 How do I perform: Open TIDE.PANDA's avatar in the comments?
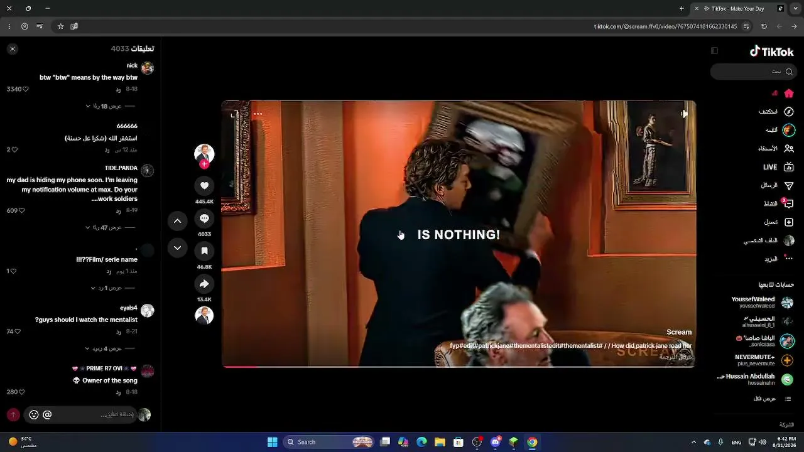148,170
